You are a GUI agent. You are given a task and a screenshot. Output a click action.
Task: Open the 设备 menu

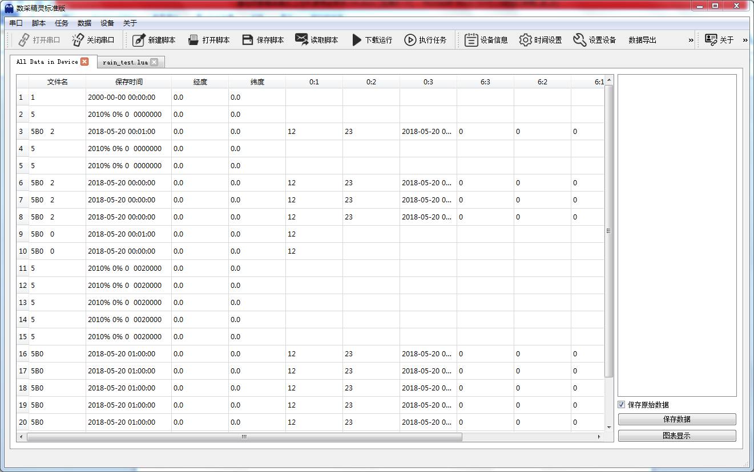tap(107, 23)
